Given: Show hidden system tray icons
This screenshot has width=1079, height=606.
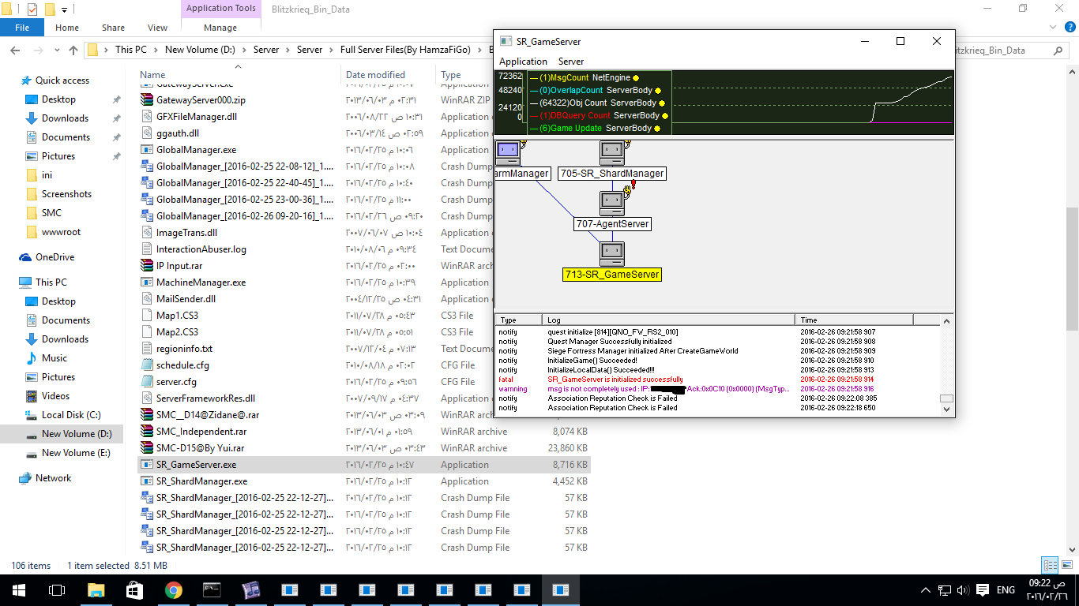Looking at the screenshot, I should (x=926, y=589).
